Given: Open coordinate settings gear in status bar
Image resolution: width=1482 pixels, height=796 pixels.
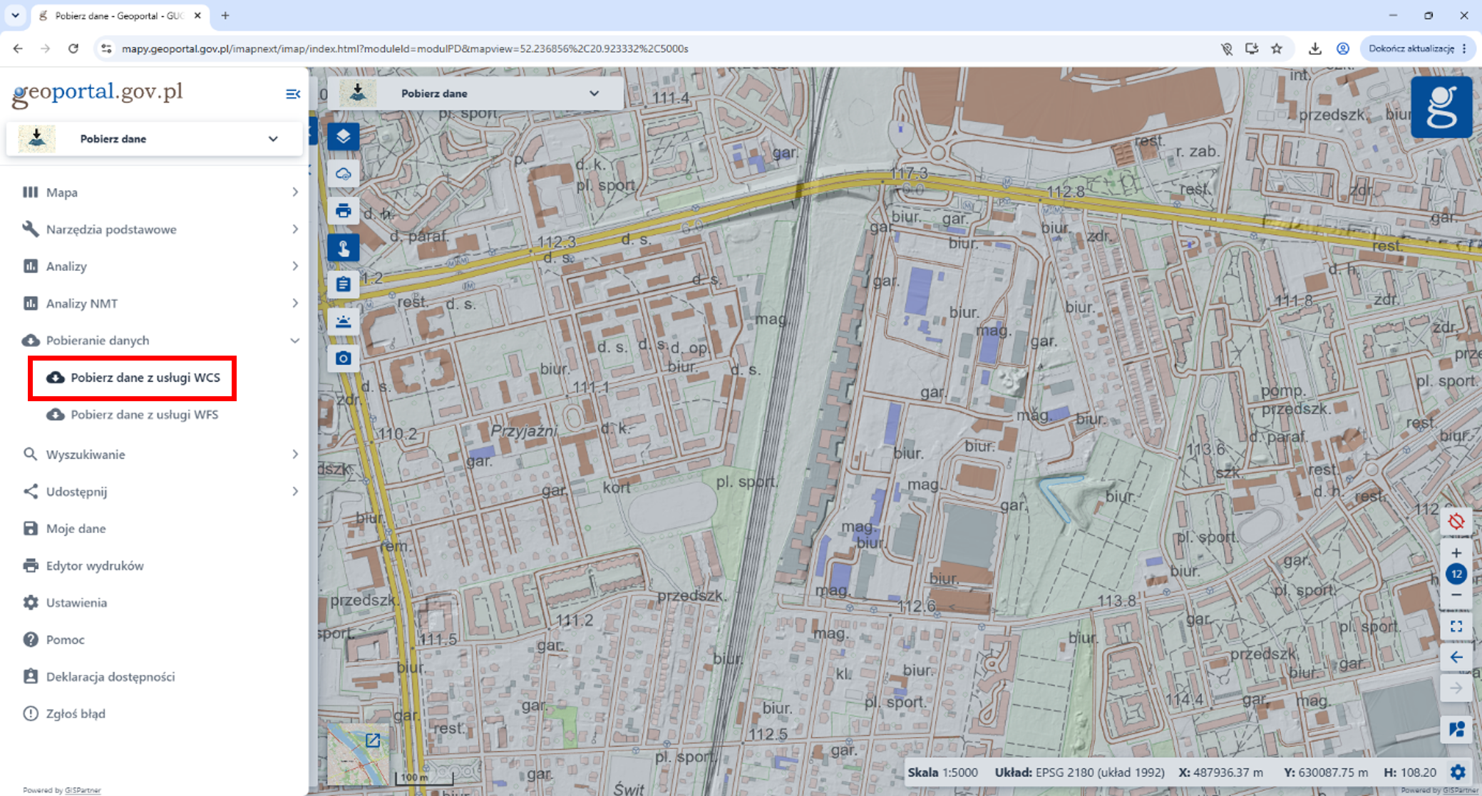Looking at the screenshot, I should [1458, 772].
